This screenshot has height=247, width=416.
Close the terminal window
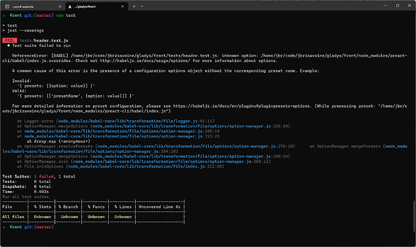pos(409,5)
